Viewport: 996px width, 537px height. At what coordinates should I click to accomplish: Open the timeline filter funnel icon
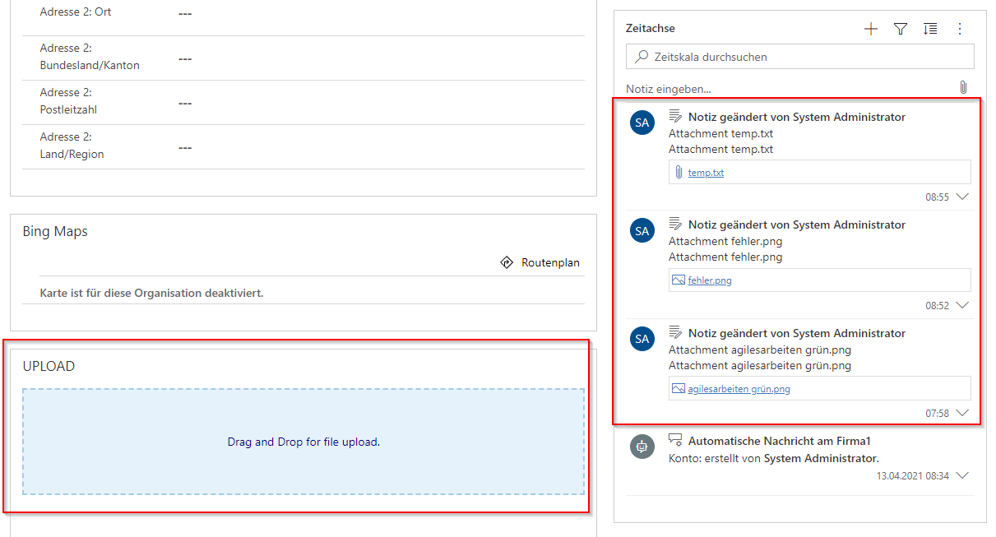(x=901, y=29)
